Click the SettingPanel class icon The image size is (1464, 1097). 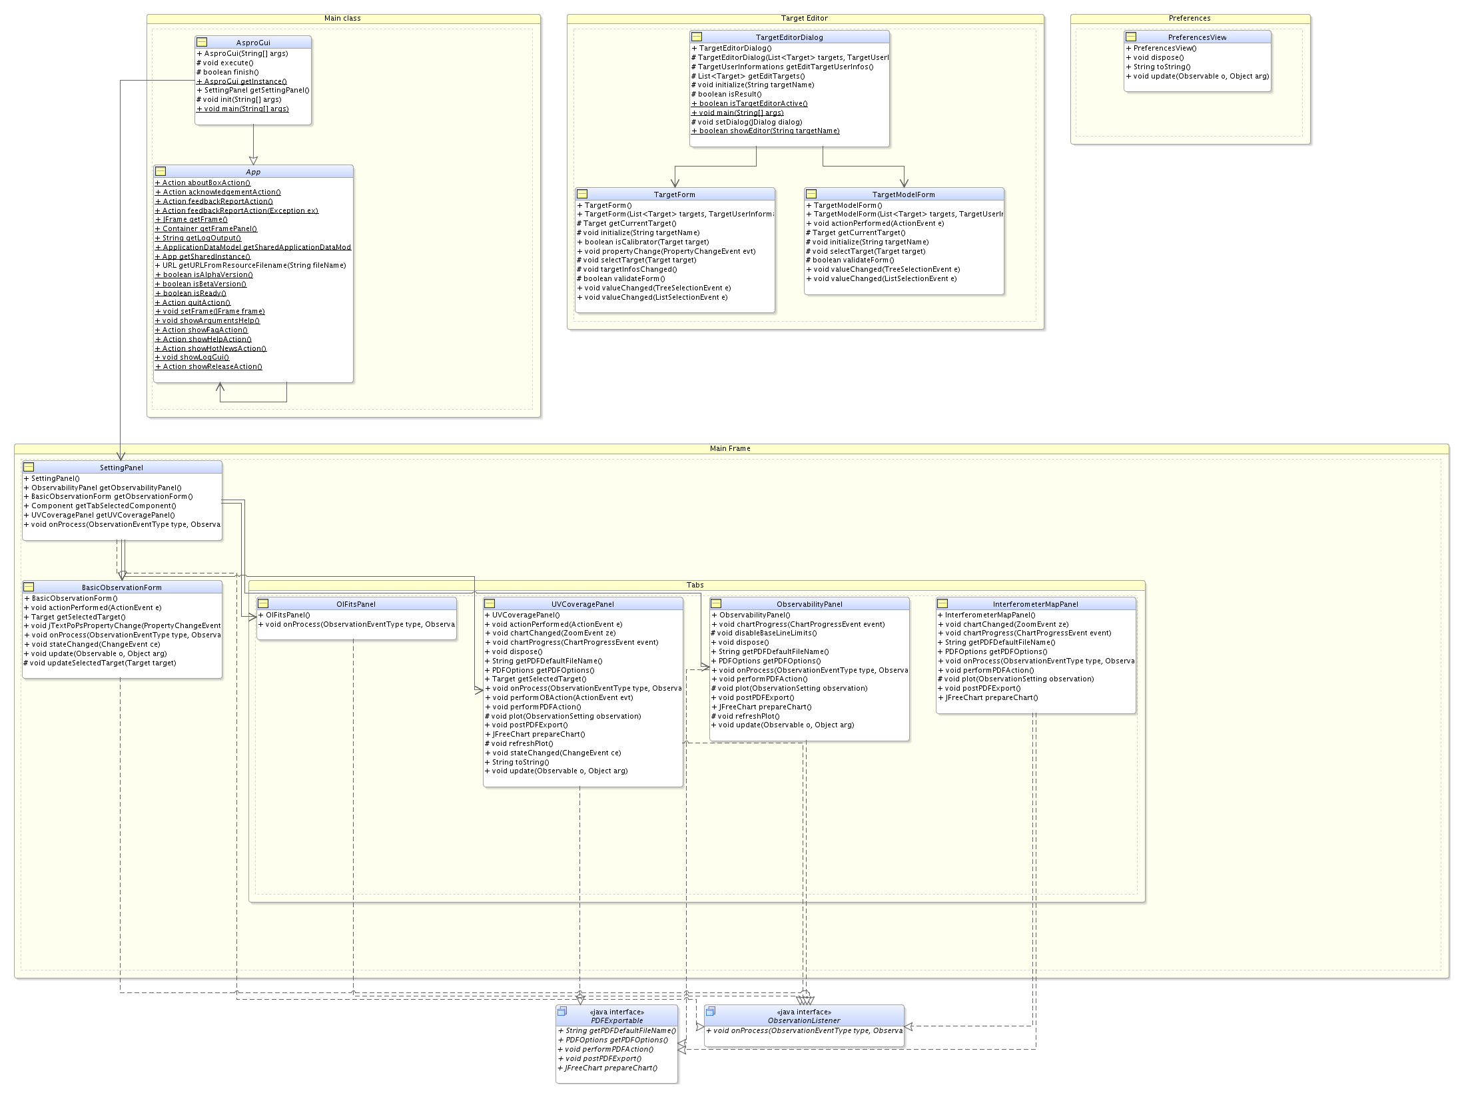29,467
